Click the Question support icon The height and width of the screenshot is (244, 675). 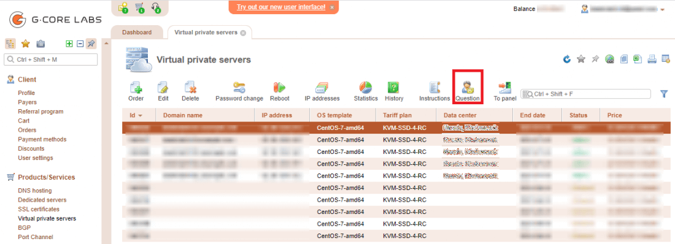point(468,92)
